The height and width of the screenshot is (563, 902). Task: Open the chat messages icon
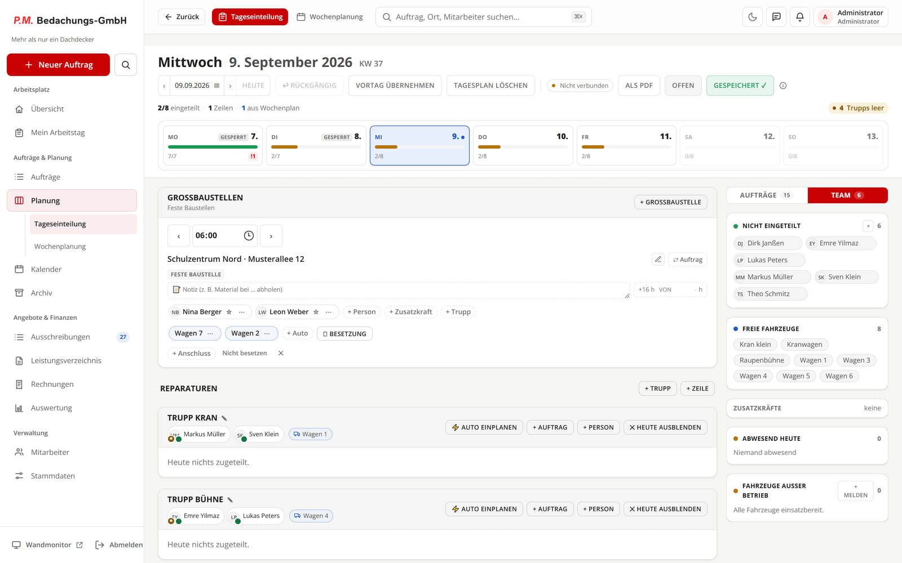pyautogui.click(x=776, y=17)
